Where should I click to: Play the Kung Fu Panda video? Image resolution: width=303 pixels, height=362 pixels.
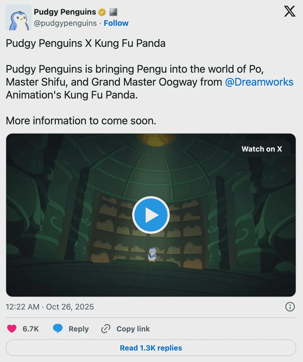point(151,215)
